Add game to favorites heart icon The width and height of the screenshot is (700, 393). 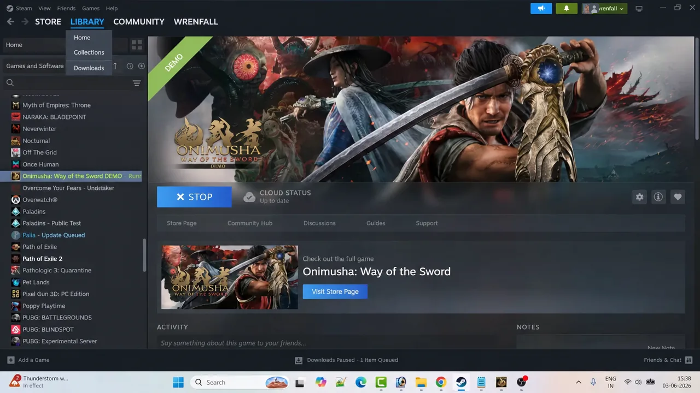678,197
